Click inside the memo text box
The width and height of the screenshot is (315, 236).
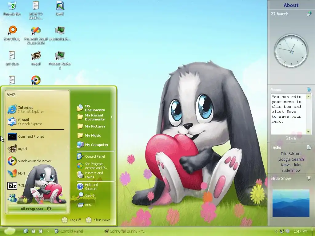click(x=289, y=114)
